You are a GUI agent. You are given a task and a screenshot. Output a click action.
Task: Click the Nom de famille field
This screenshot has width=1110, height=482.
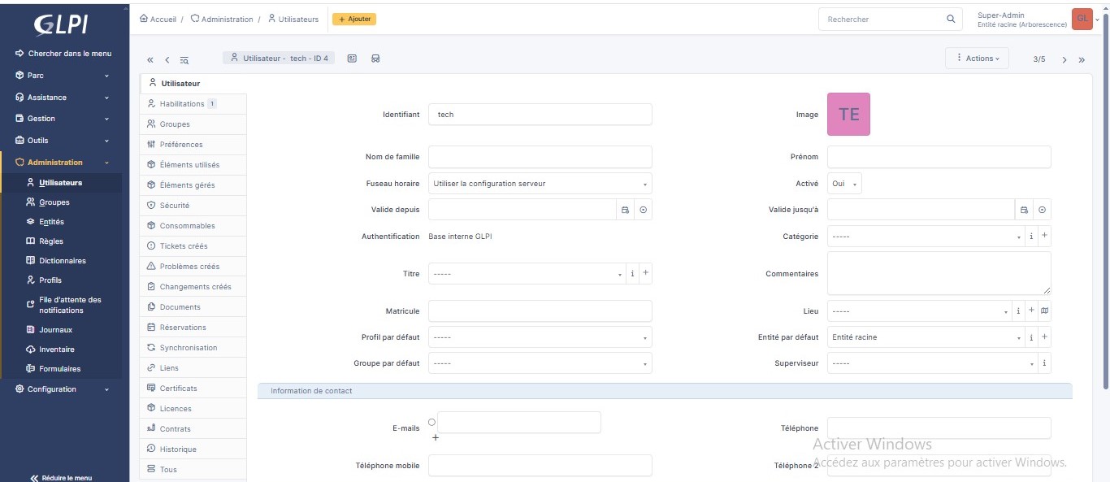(x=540, y=157)
